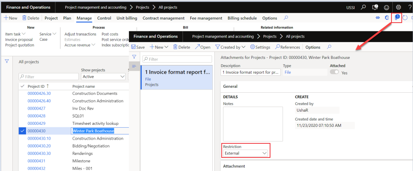Save the attachment with the Save button
Viewport: 413px width, 171px height.
coord(138,47)
